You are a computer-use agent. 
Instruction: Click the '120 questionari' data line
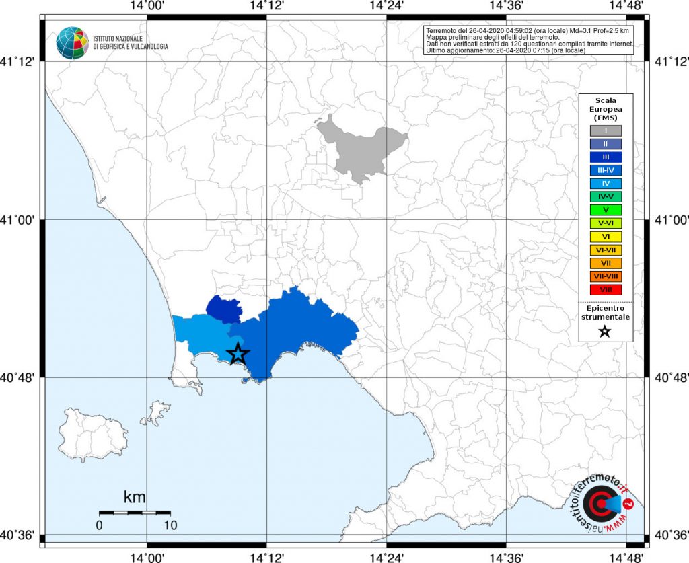[530, 44]
